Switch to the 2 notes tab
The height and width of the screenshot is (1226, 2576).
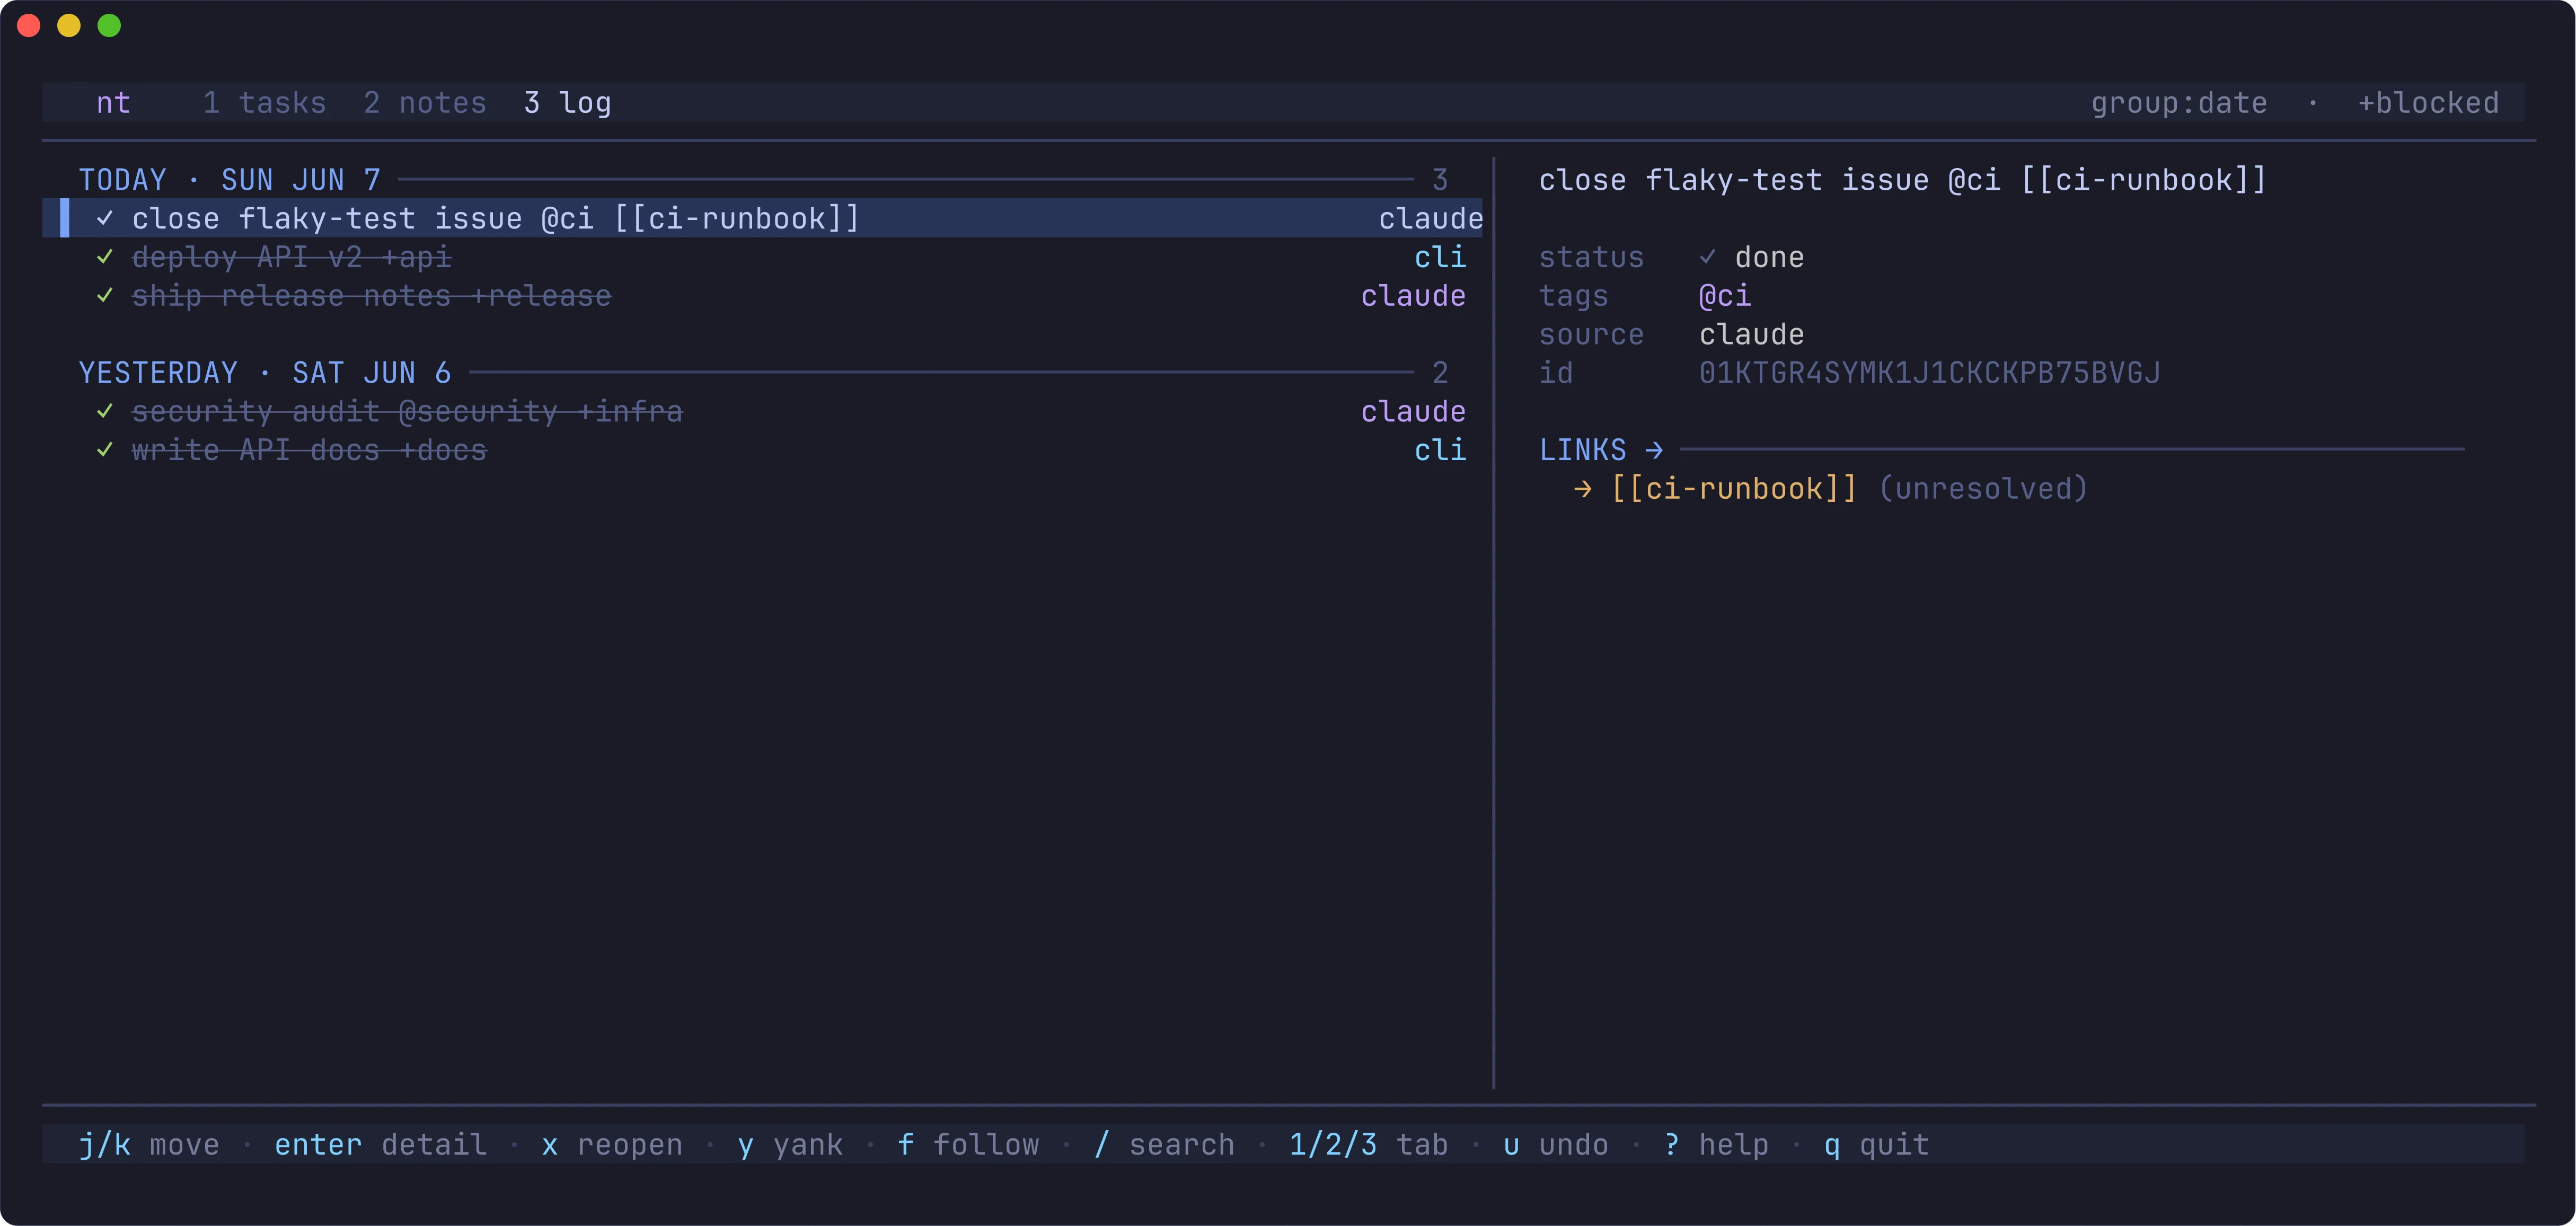(x=424, y=103)
